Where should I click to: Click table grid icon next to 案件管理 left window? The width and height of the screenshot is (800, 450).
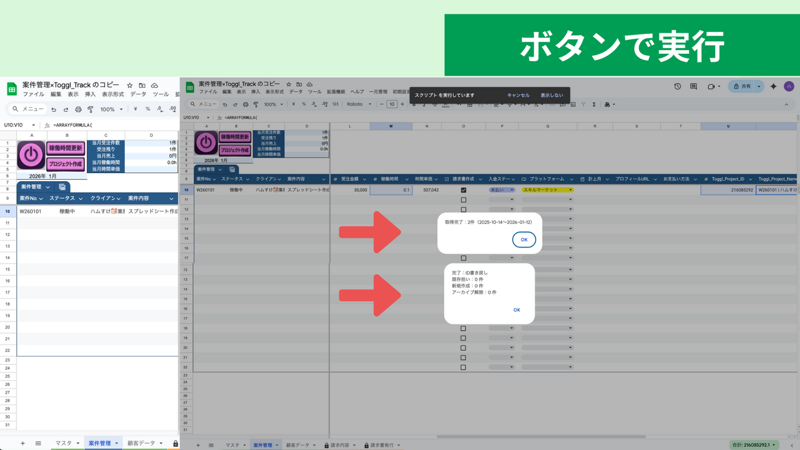[62, 187]
